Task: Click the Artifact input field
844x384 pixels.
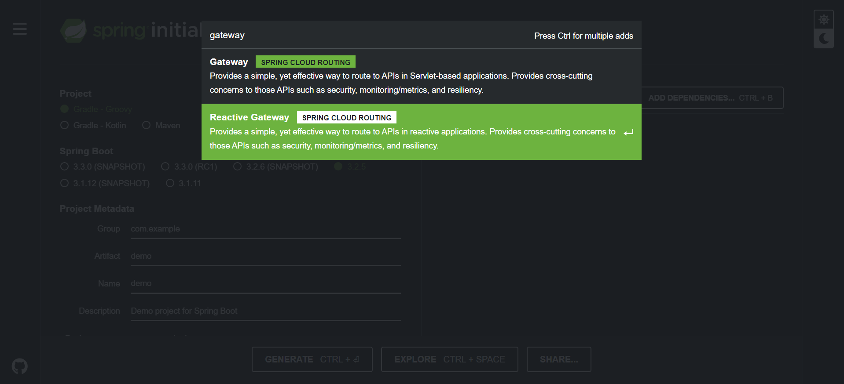Action: tap(265, 256)
